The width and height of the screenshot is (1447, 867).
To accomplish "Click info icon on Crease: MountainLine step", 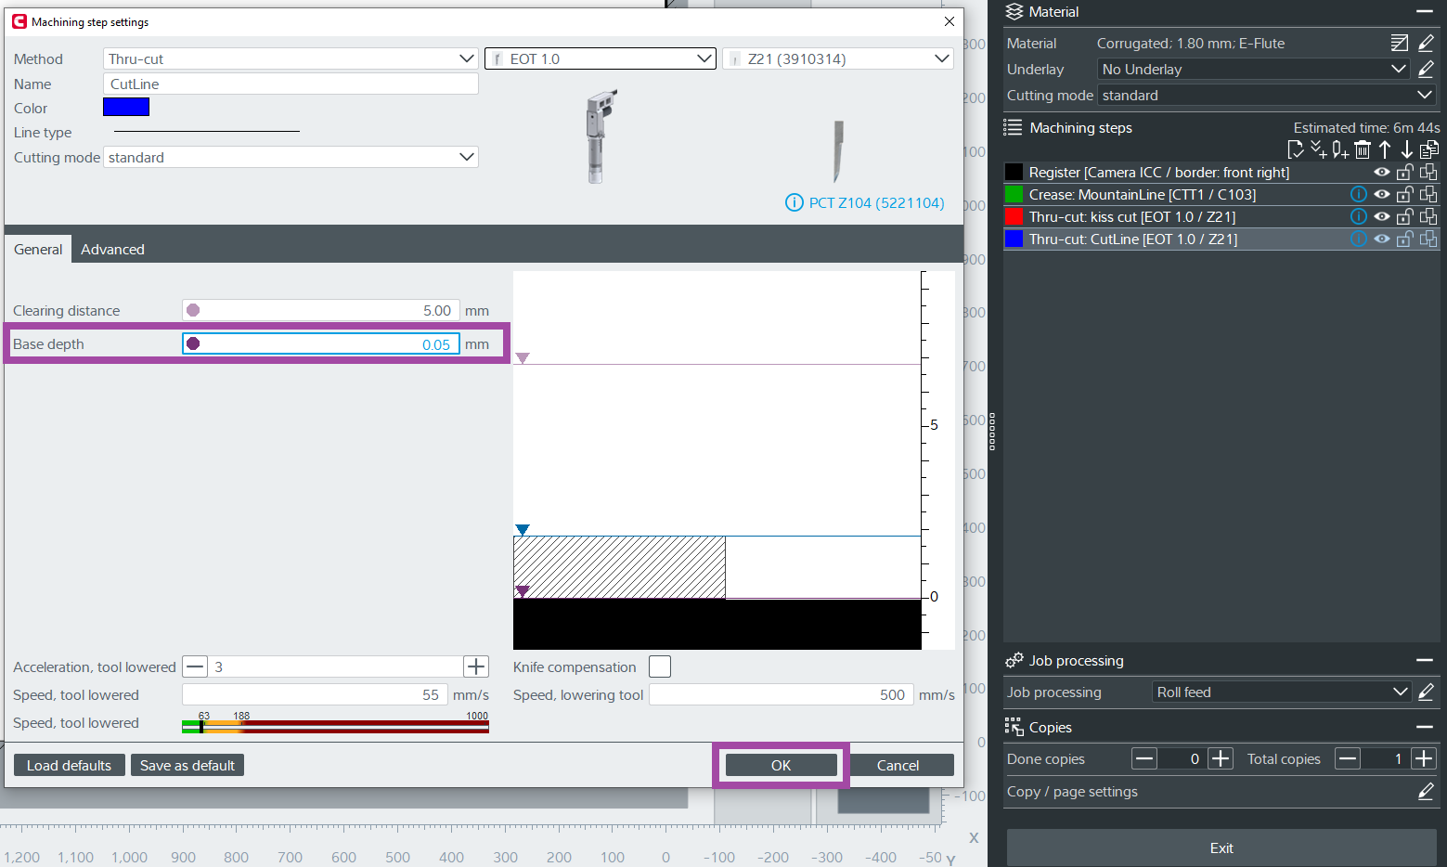I will coord(1358,194).
